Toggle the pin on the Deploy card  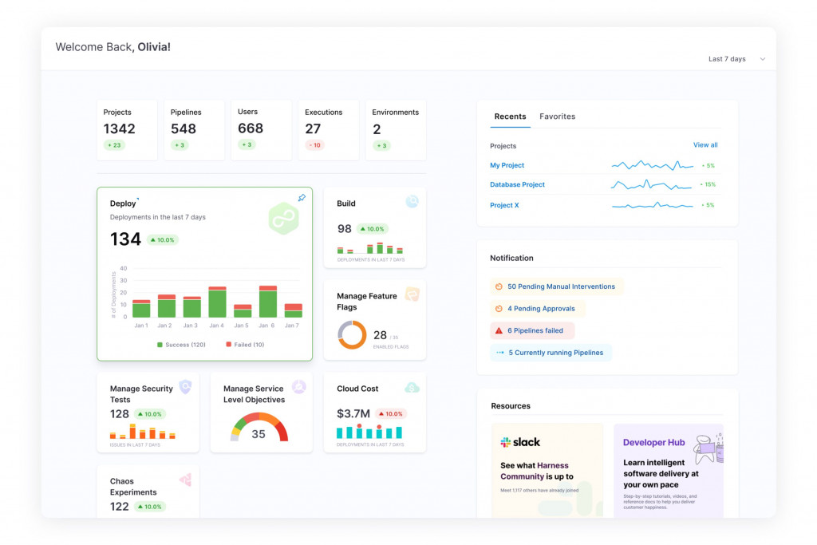(x=302, y=197)
